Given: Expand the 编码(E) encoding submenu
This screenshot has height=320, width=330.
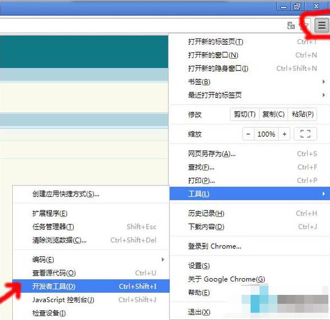Looking at the screenshot, I should tap(91, 260).
